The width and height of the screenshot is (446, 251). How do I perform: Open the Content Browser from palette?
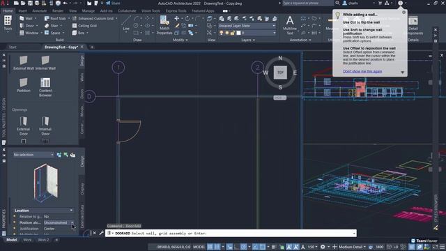(x=45, y=87)
